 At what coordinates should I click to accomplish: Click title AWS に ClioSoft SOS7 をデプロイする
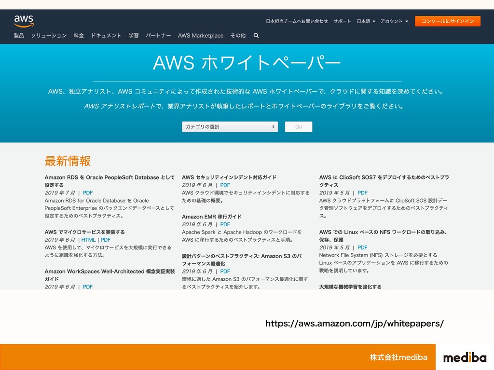(x=384, y=181)
